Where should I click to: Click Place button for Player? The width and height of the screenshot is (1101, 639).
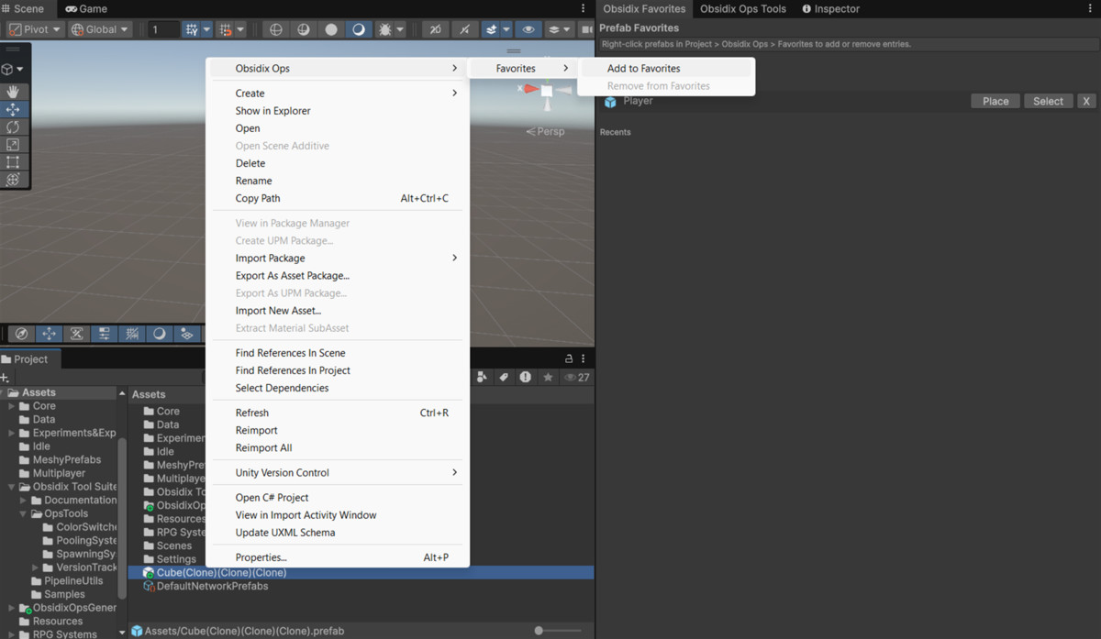[x=995, y=101]
